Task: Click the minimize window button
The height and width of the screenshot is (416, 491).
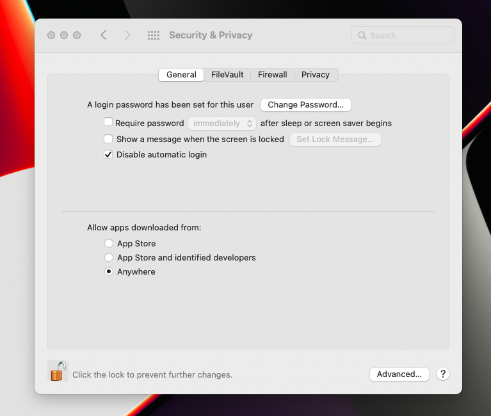Action: coord(64,35)
